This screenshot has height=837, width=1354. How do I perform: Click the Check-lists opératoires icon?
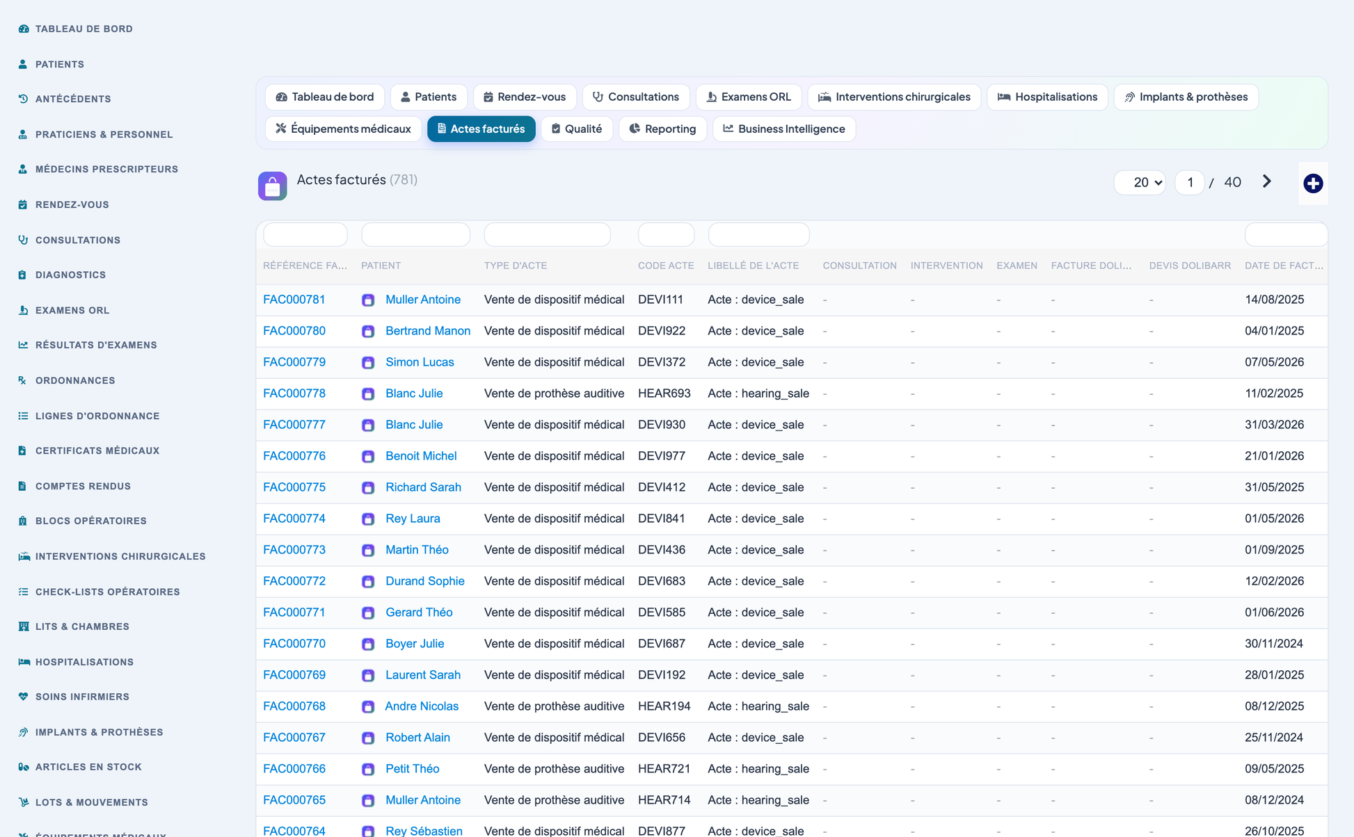coord(23,592)
